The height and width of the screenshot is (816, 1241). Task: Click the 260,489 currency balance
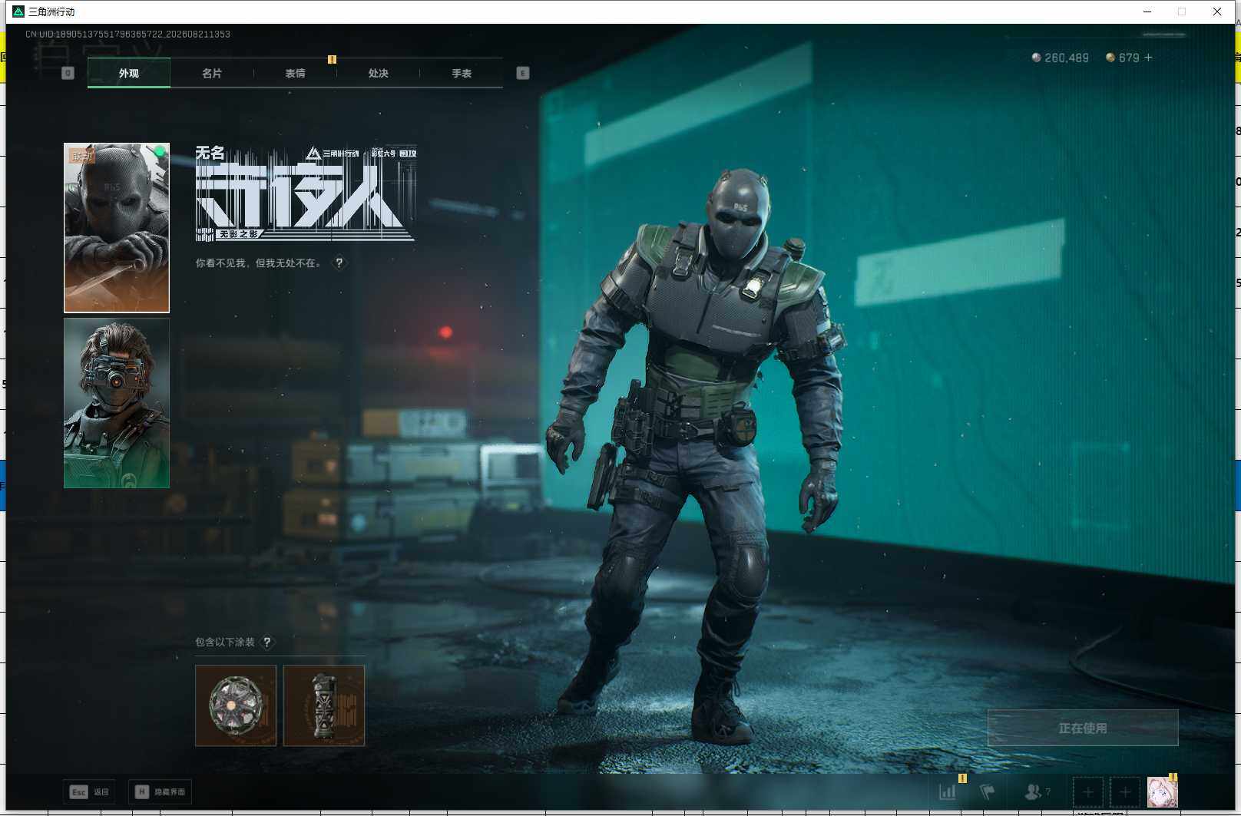(1060, 58)
